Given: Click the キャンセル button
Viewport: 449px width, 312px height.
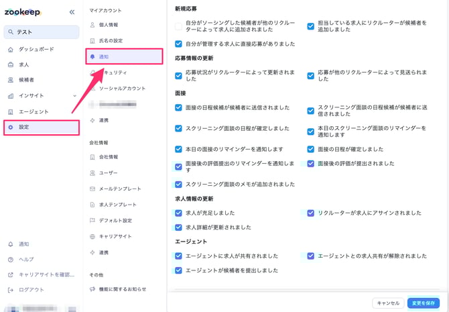Looking at the screenshot, I should point(388,303).
